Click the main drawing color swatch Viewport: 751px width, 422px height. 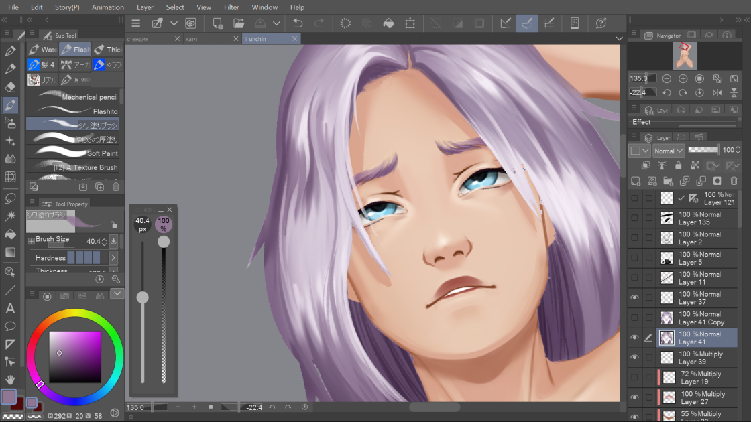pos(9,397)
